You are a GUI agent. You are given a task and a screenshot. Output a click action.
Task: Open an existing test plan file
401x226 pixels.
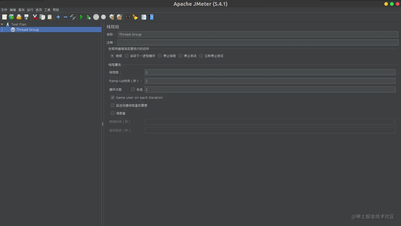[x=19, y=17]
